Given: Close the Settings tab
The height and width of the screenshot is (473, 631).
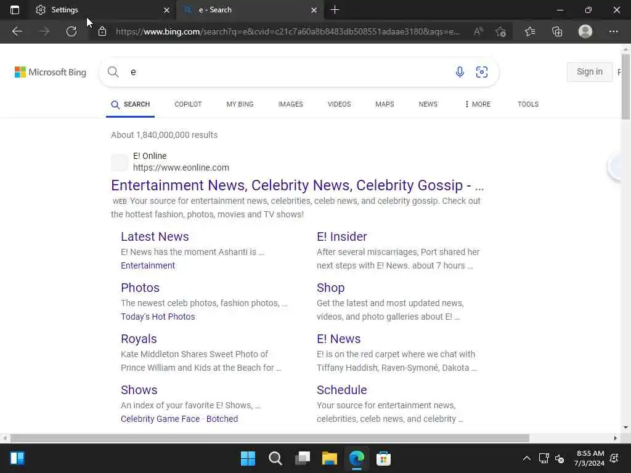Looking at the screenshot, I should coord(166,10).
